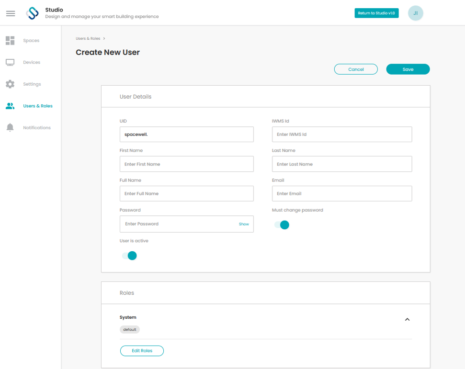
Task: Click the User Details section title
Action: 136,97
